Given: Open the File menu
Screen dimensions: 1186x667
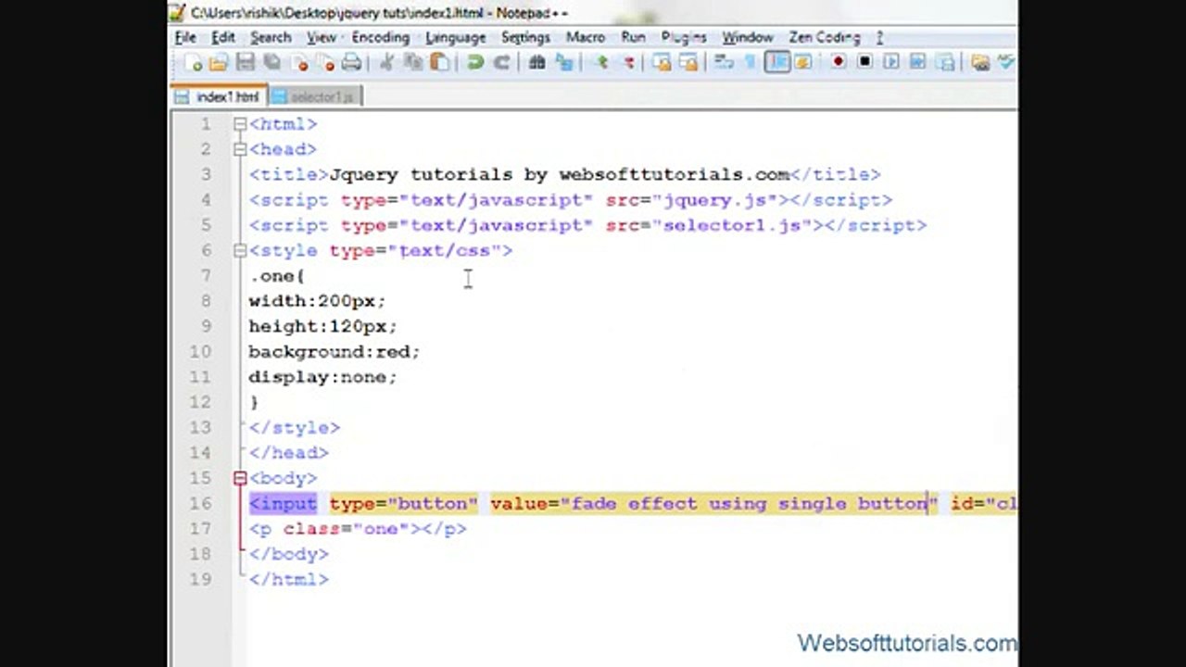Looking at the screenshot, I should tap(185, 37).
